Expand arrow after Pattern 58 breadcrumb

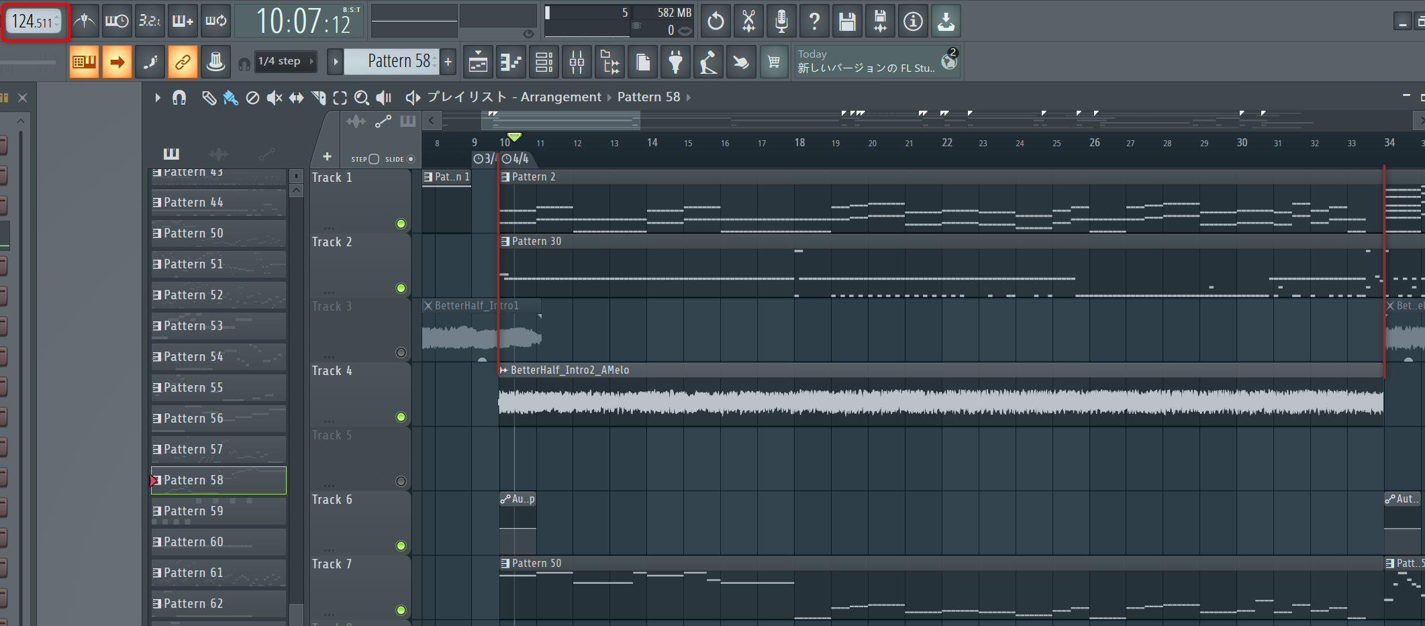click(x=689, y=98)
